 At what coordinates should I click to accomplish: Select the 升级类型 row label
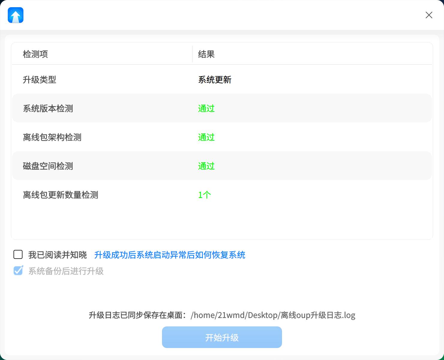(x=40, y=80)
